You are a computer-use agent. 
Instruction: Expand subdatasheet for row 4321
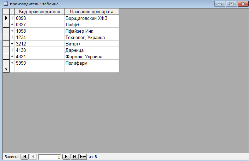[12, 56]
